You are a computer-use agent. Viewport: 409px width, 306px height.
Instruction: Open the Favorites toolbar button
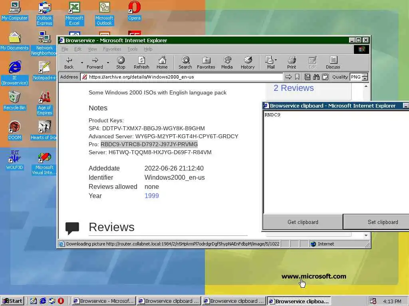coord(206,63)
